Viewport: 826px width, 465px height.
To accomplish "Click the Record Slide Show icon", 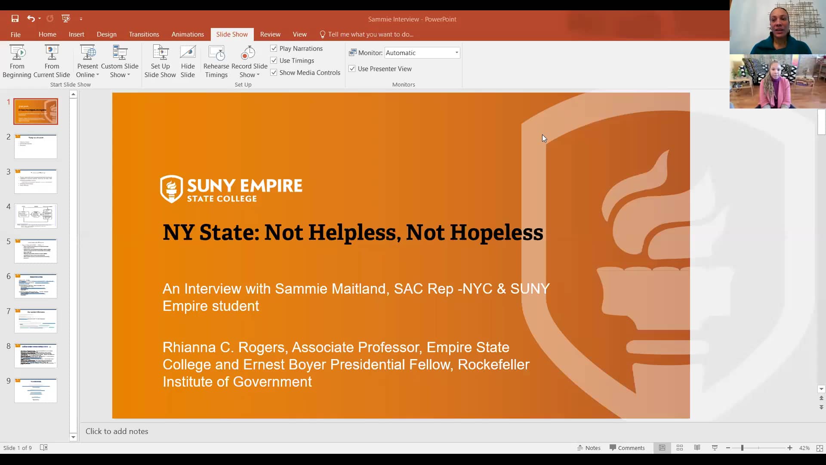I will (248, 53).
